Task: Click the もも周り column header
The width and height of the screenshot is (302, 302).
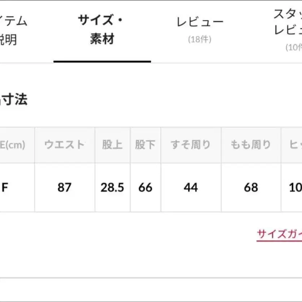Action: (251, 145)
